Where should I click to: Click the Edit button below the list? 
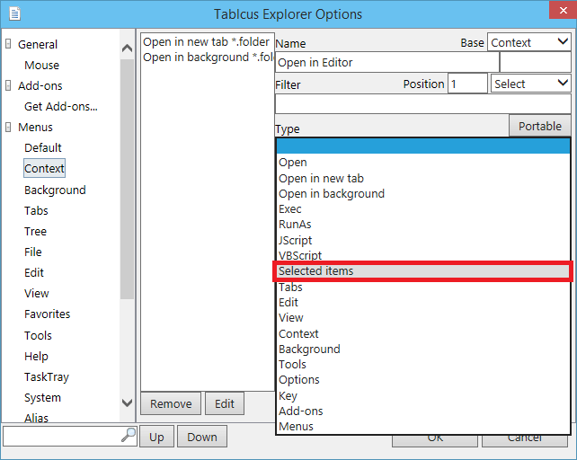point(225,403)
